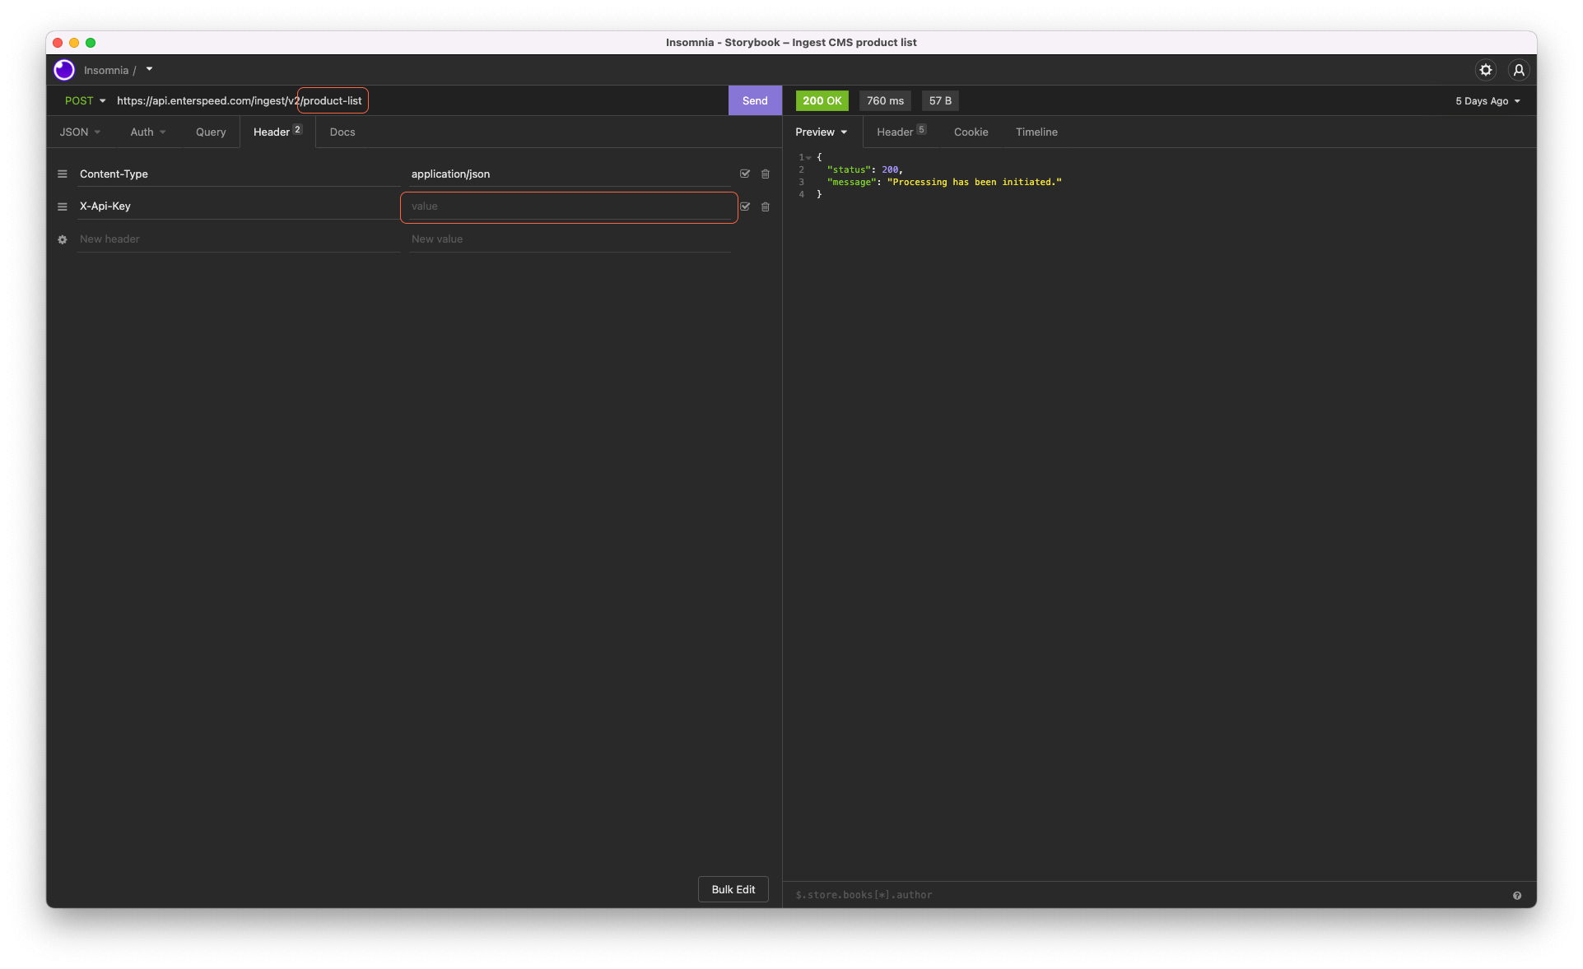This screenshot has height=969, width=1583.
Task: Click the application/json value field
Action: point(570,174)
